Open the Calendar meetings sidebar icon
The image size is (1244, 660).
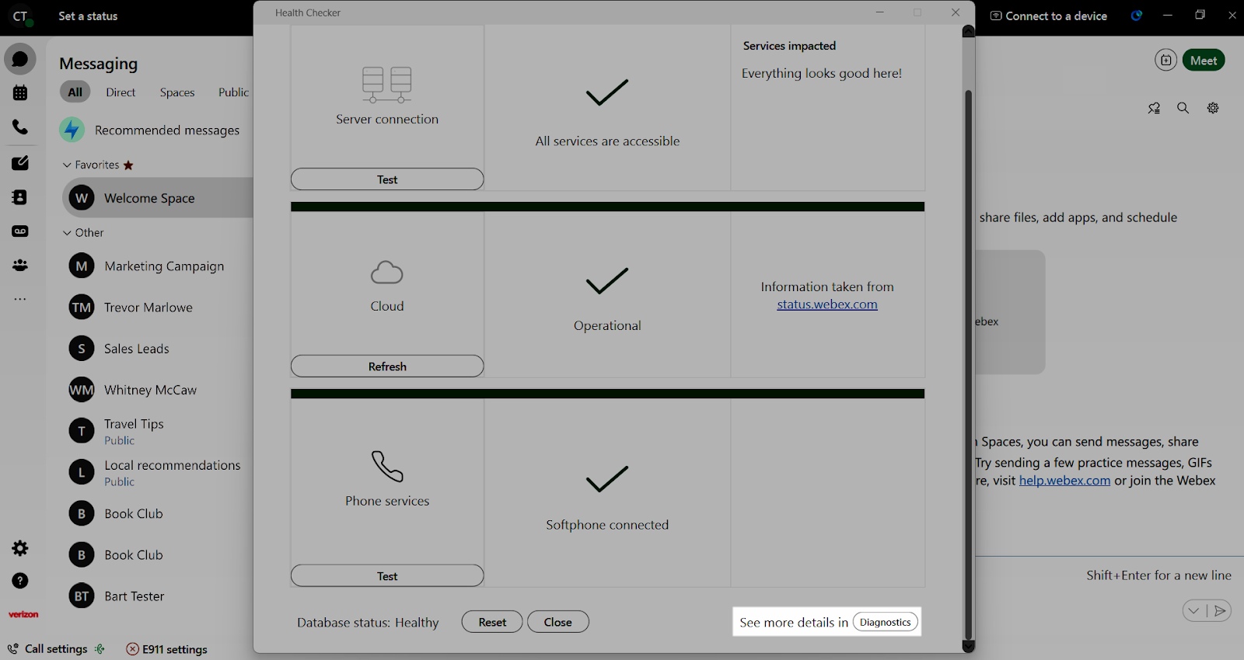coord(20,93)
